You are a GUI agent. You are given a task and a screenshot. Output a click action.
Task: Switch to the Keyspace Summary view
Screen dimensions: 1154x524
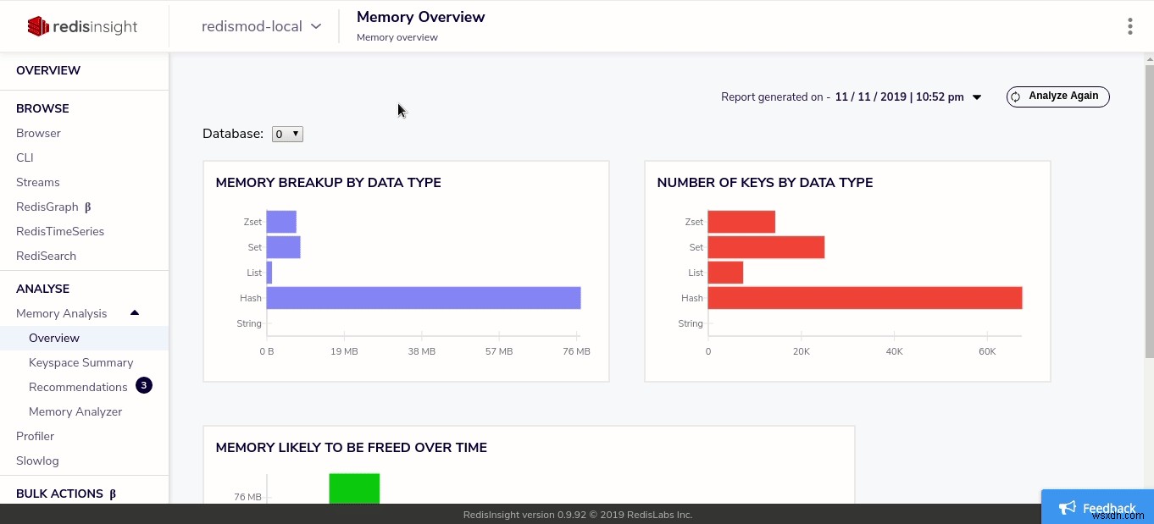tap(80, 362)
